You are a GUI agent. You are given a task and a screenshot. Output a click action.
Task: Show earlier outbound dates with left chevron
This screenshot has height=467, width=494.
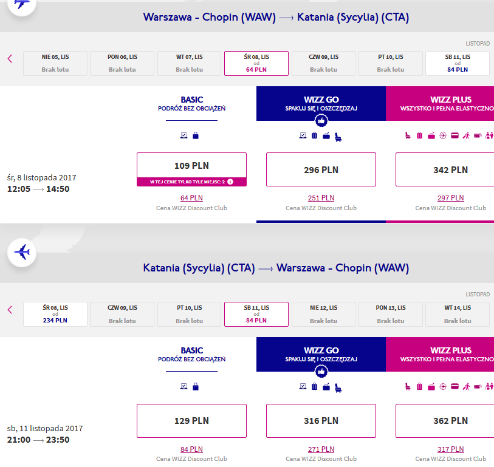(x=10, y=58)
